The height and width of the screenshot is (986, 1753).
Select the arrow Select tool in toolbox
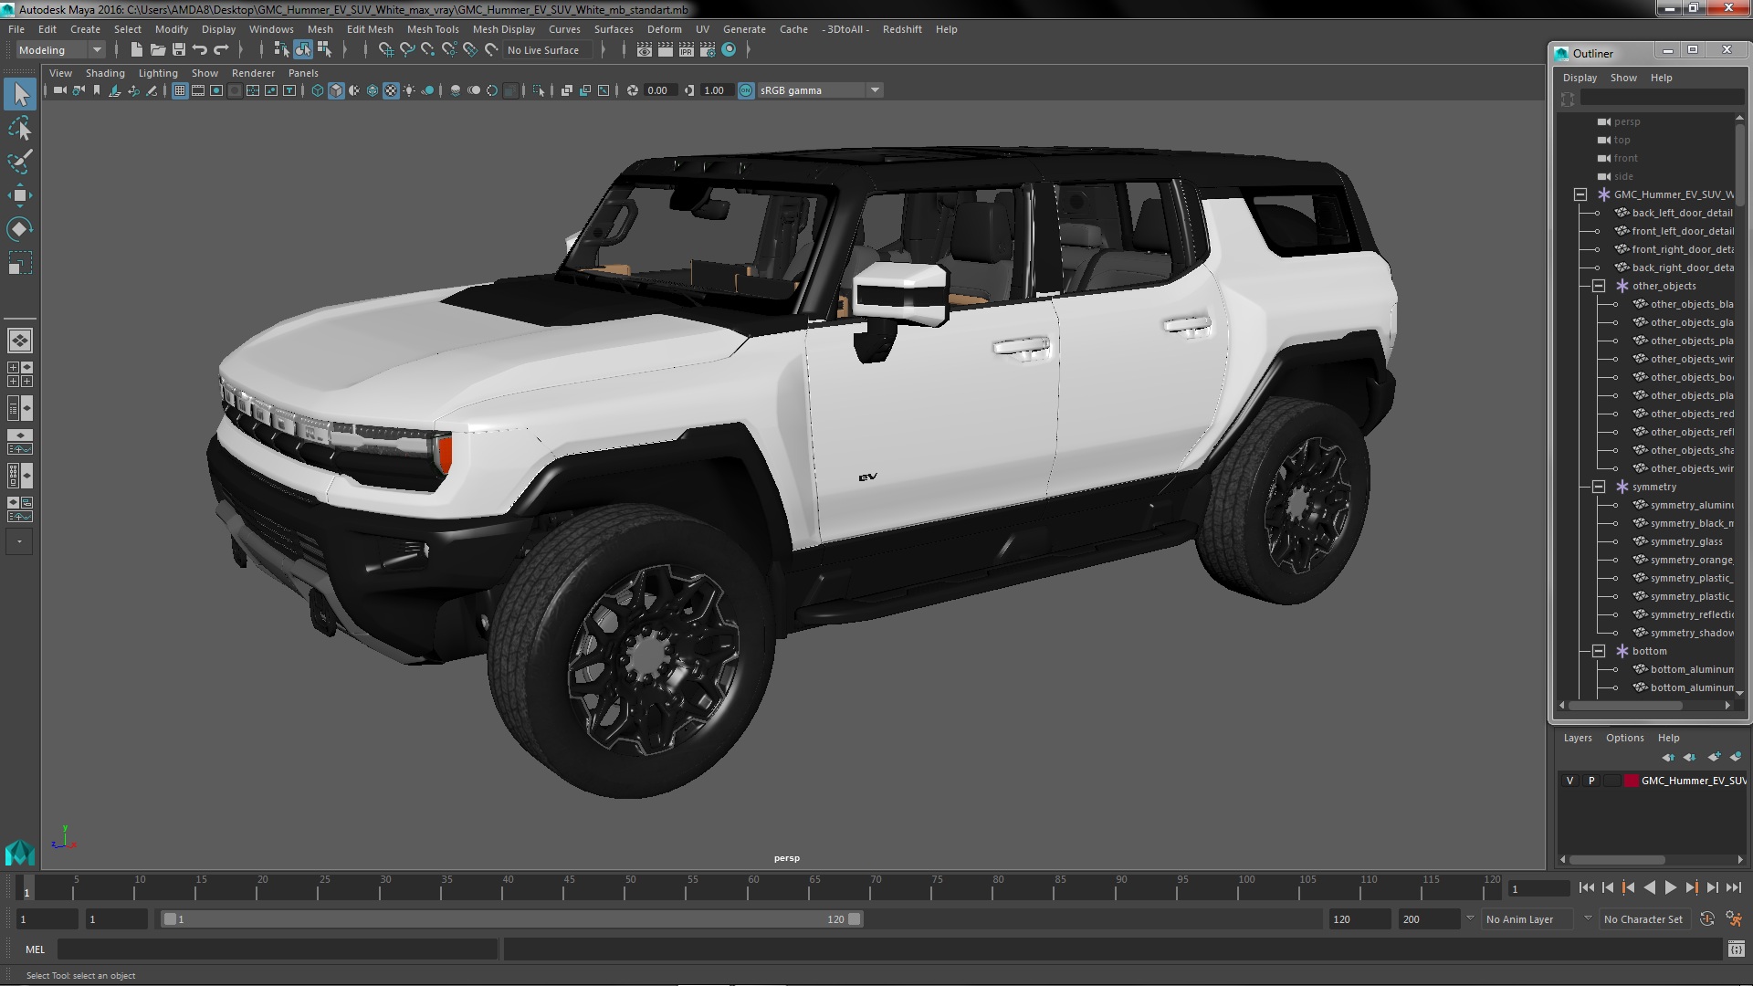point(20,94)
